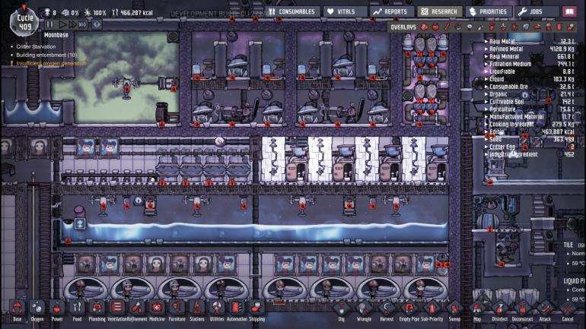Toggle the last overlay icon in Overlays bar
Image resolution: width=586 pixels, height=329 pixels.
pos(571,27)
